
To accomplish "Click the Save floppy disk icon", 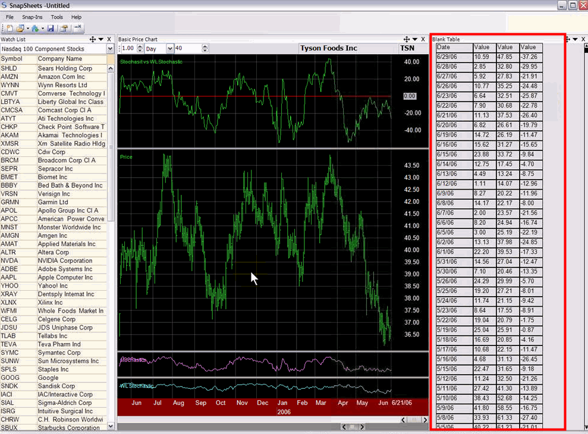I will [51, 28].
